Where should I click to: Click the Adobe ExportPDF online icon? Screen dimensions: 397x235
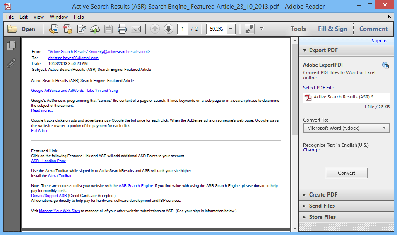pos(385,65)
